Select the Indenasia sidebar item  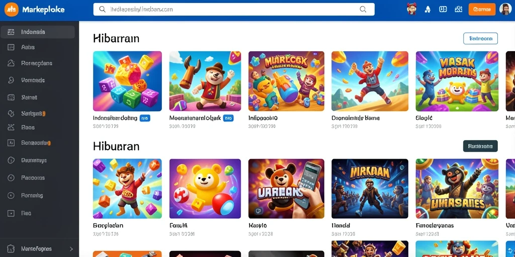coord(38,32)
